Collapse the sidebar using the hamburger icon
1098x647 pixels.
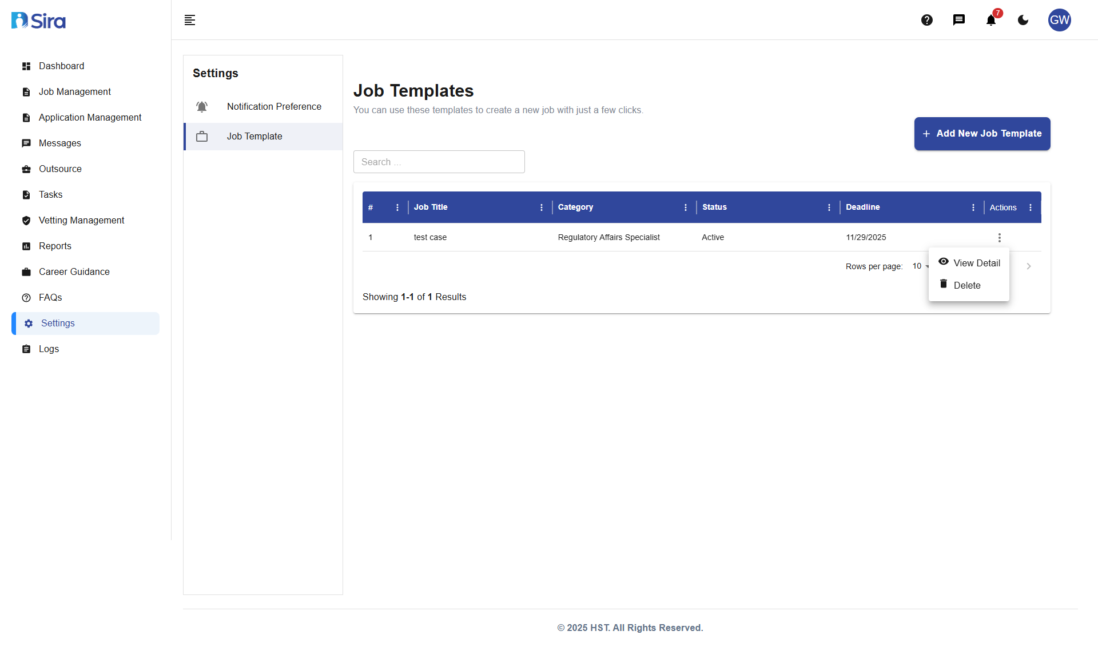coord(189,20)
